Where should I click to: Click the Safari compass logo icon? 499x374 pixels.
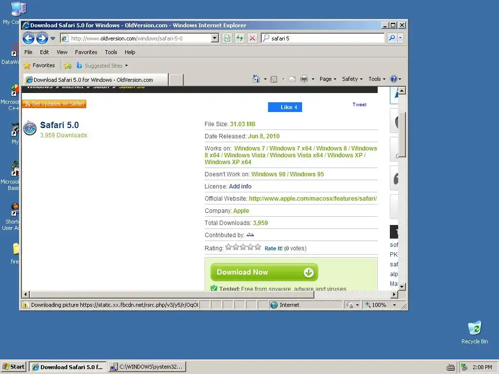(30, 128)
